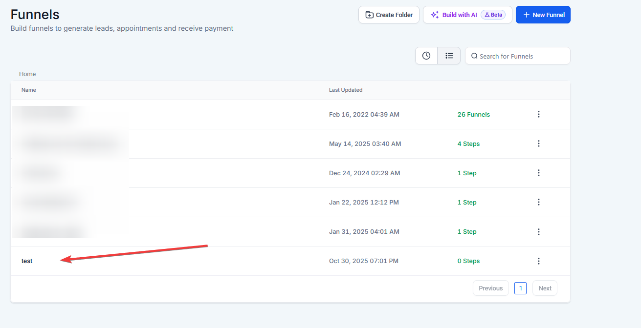Click the Last Updated column header
Screen dimensions: 641x328
346,90
